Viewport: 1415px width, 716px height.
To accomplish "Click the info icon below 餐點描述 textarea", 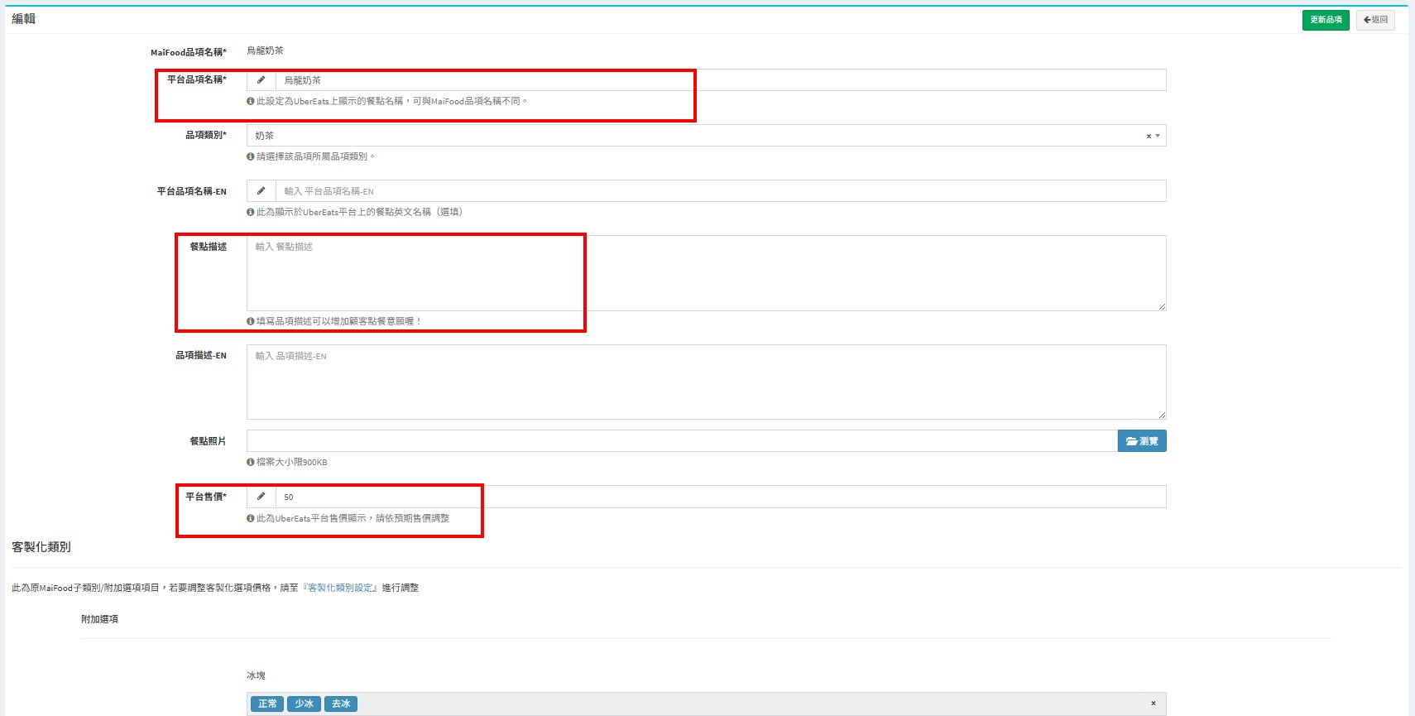I will tap(251, 321).
